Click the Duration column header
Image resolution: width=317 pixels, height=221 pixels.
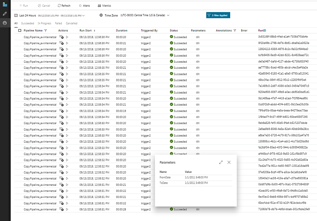click(122, 30)
